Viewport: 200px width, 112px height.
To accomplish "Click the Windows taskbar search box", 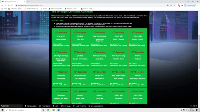I will [x=23, y=110].
